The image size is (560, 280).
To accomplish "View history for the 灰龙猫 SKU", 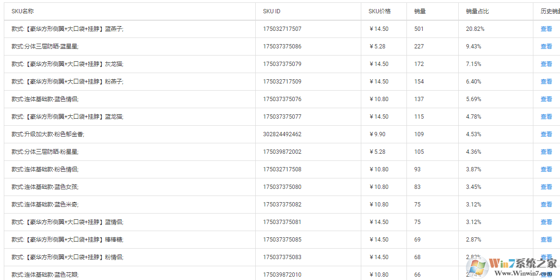I will coord(546,64).
